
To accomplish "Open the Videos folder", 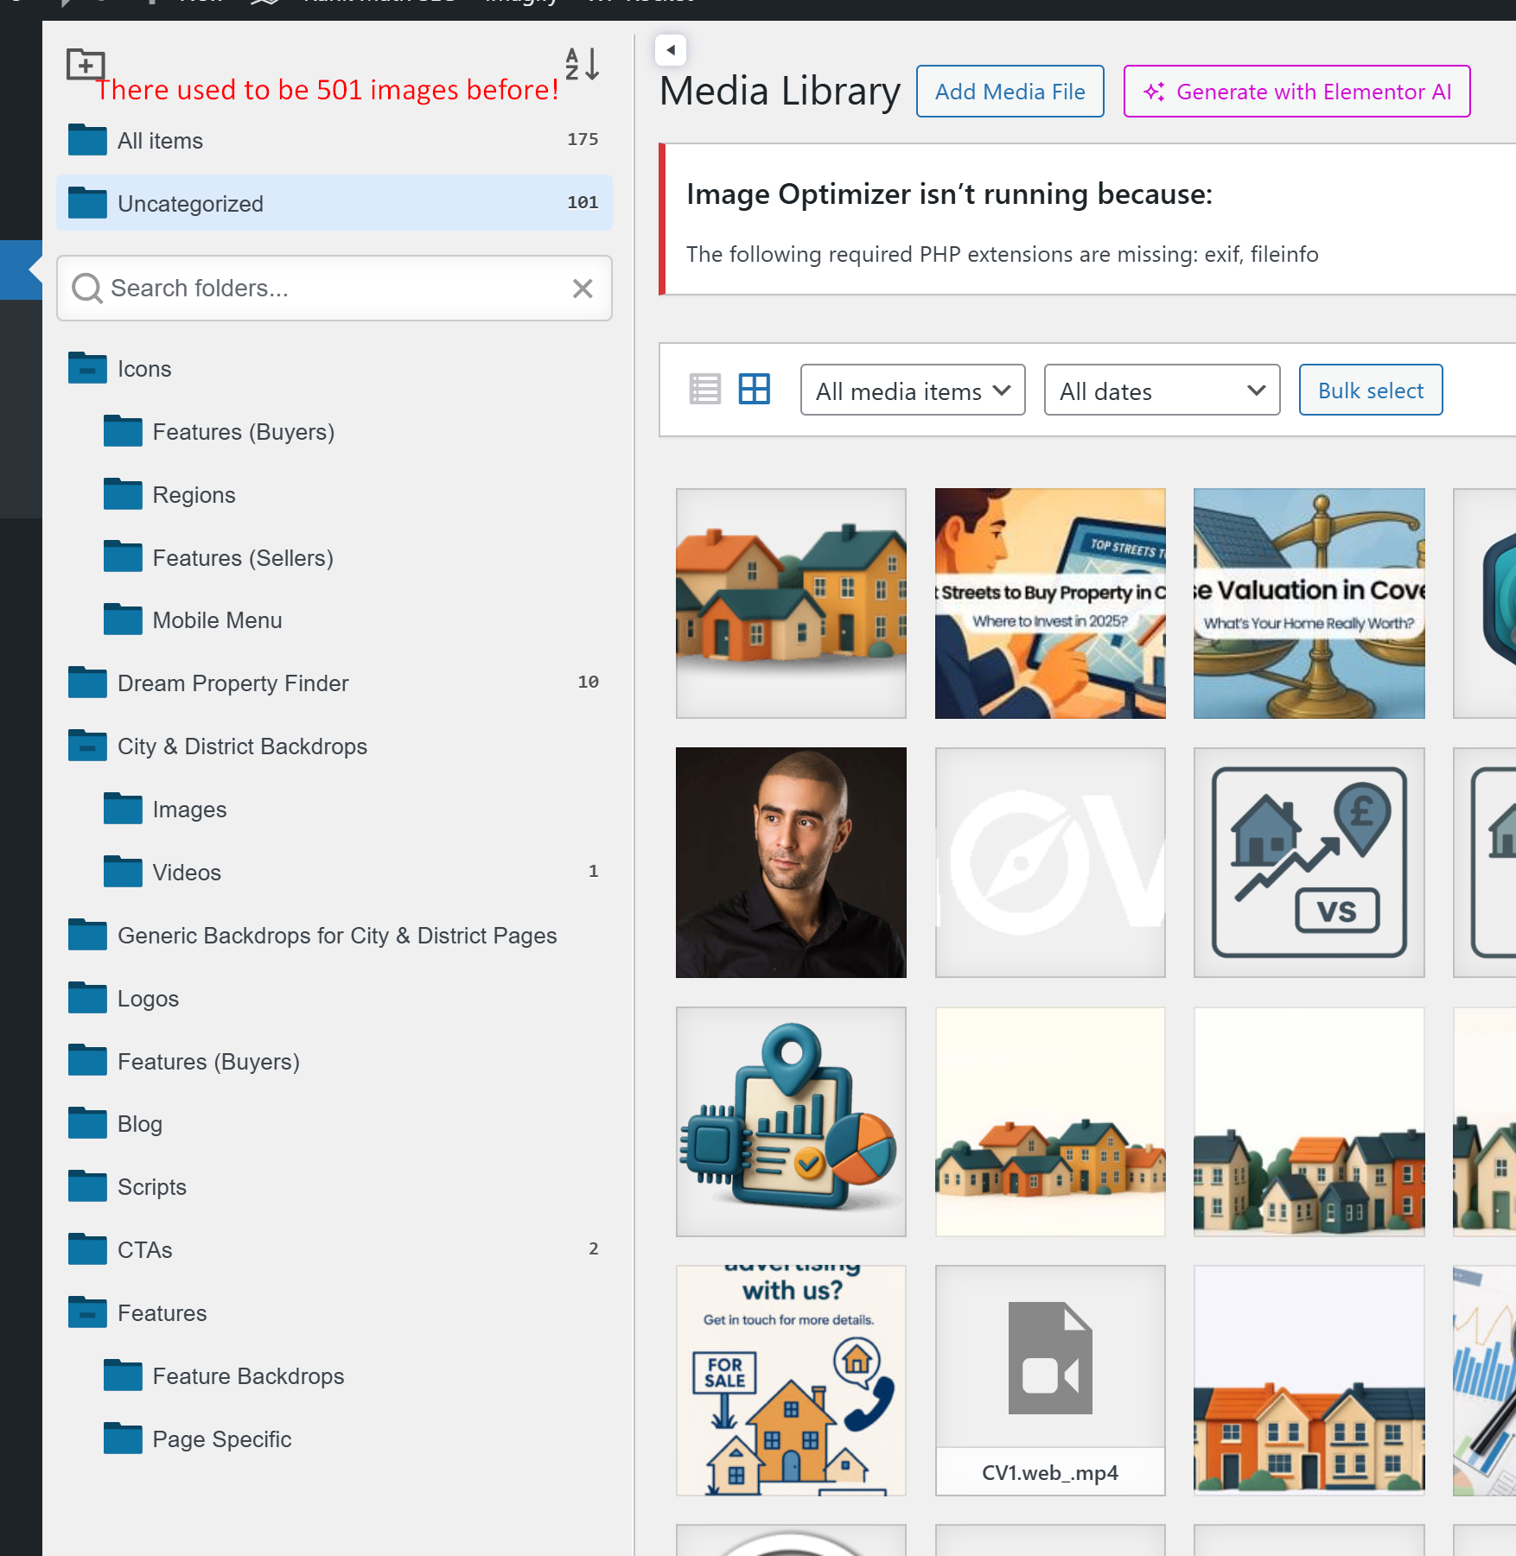I will click(x=187, y=873).
